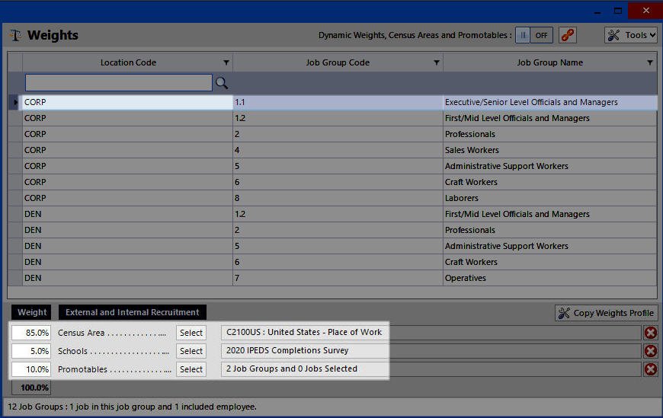
Task: Remove the Promotables weight entry
Action: 650,369
